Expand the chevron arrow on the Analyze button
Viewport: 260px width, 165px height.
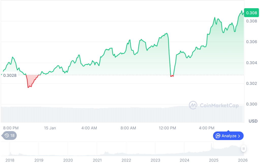[x=239, y=136]
